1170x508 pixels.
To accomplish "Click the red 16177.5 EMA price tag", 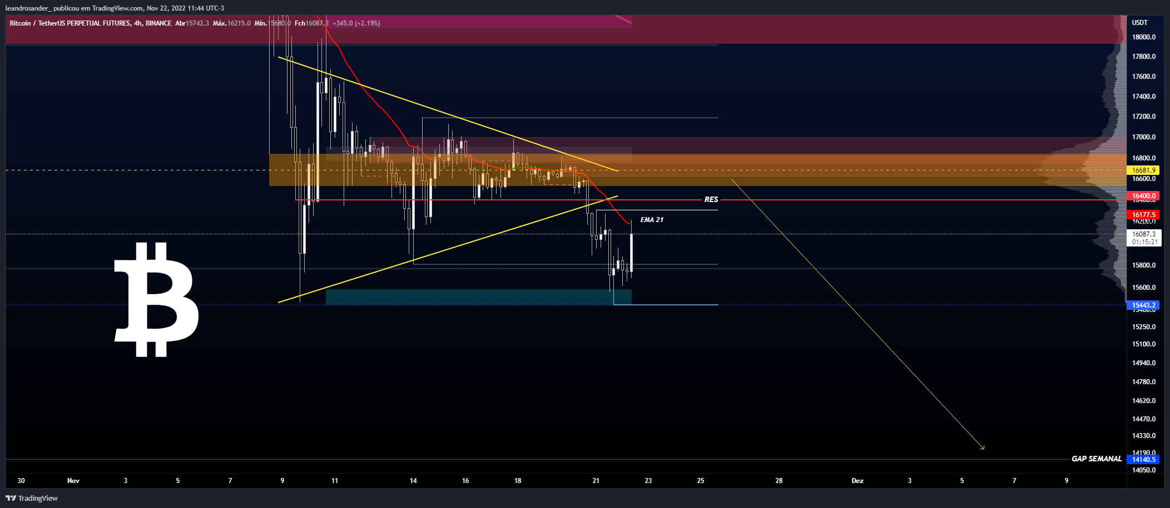I will pyautogui.click(x=1143, y=215).
